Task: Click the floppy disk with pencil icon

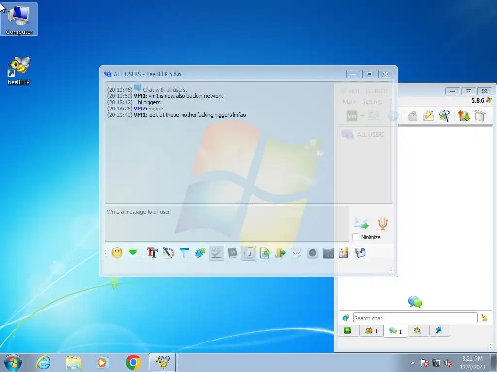Action: 344,253
